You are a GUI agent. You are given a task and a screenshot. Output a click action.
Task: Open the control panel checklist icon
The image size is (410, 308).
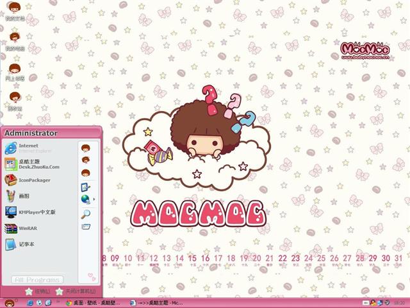(x=85, y=187)
